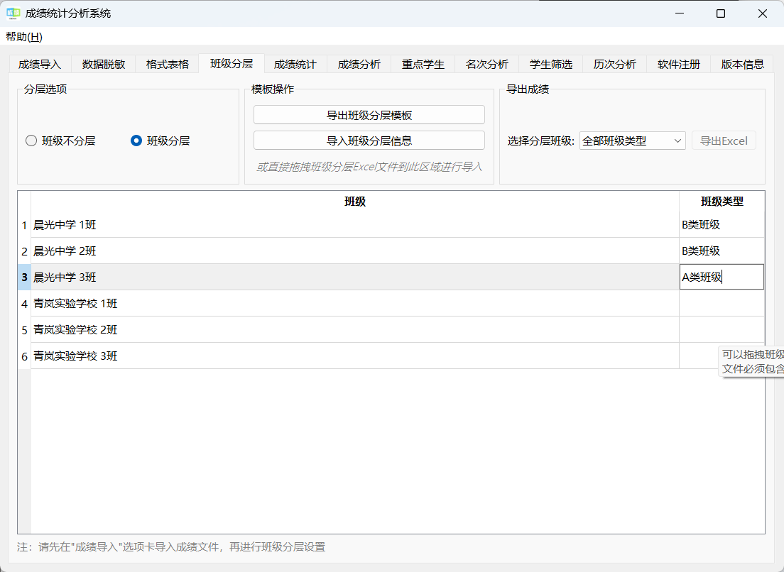Click row number 6 header

tap(24, 356)
